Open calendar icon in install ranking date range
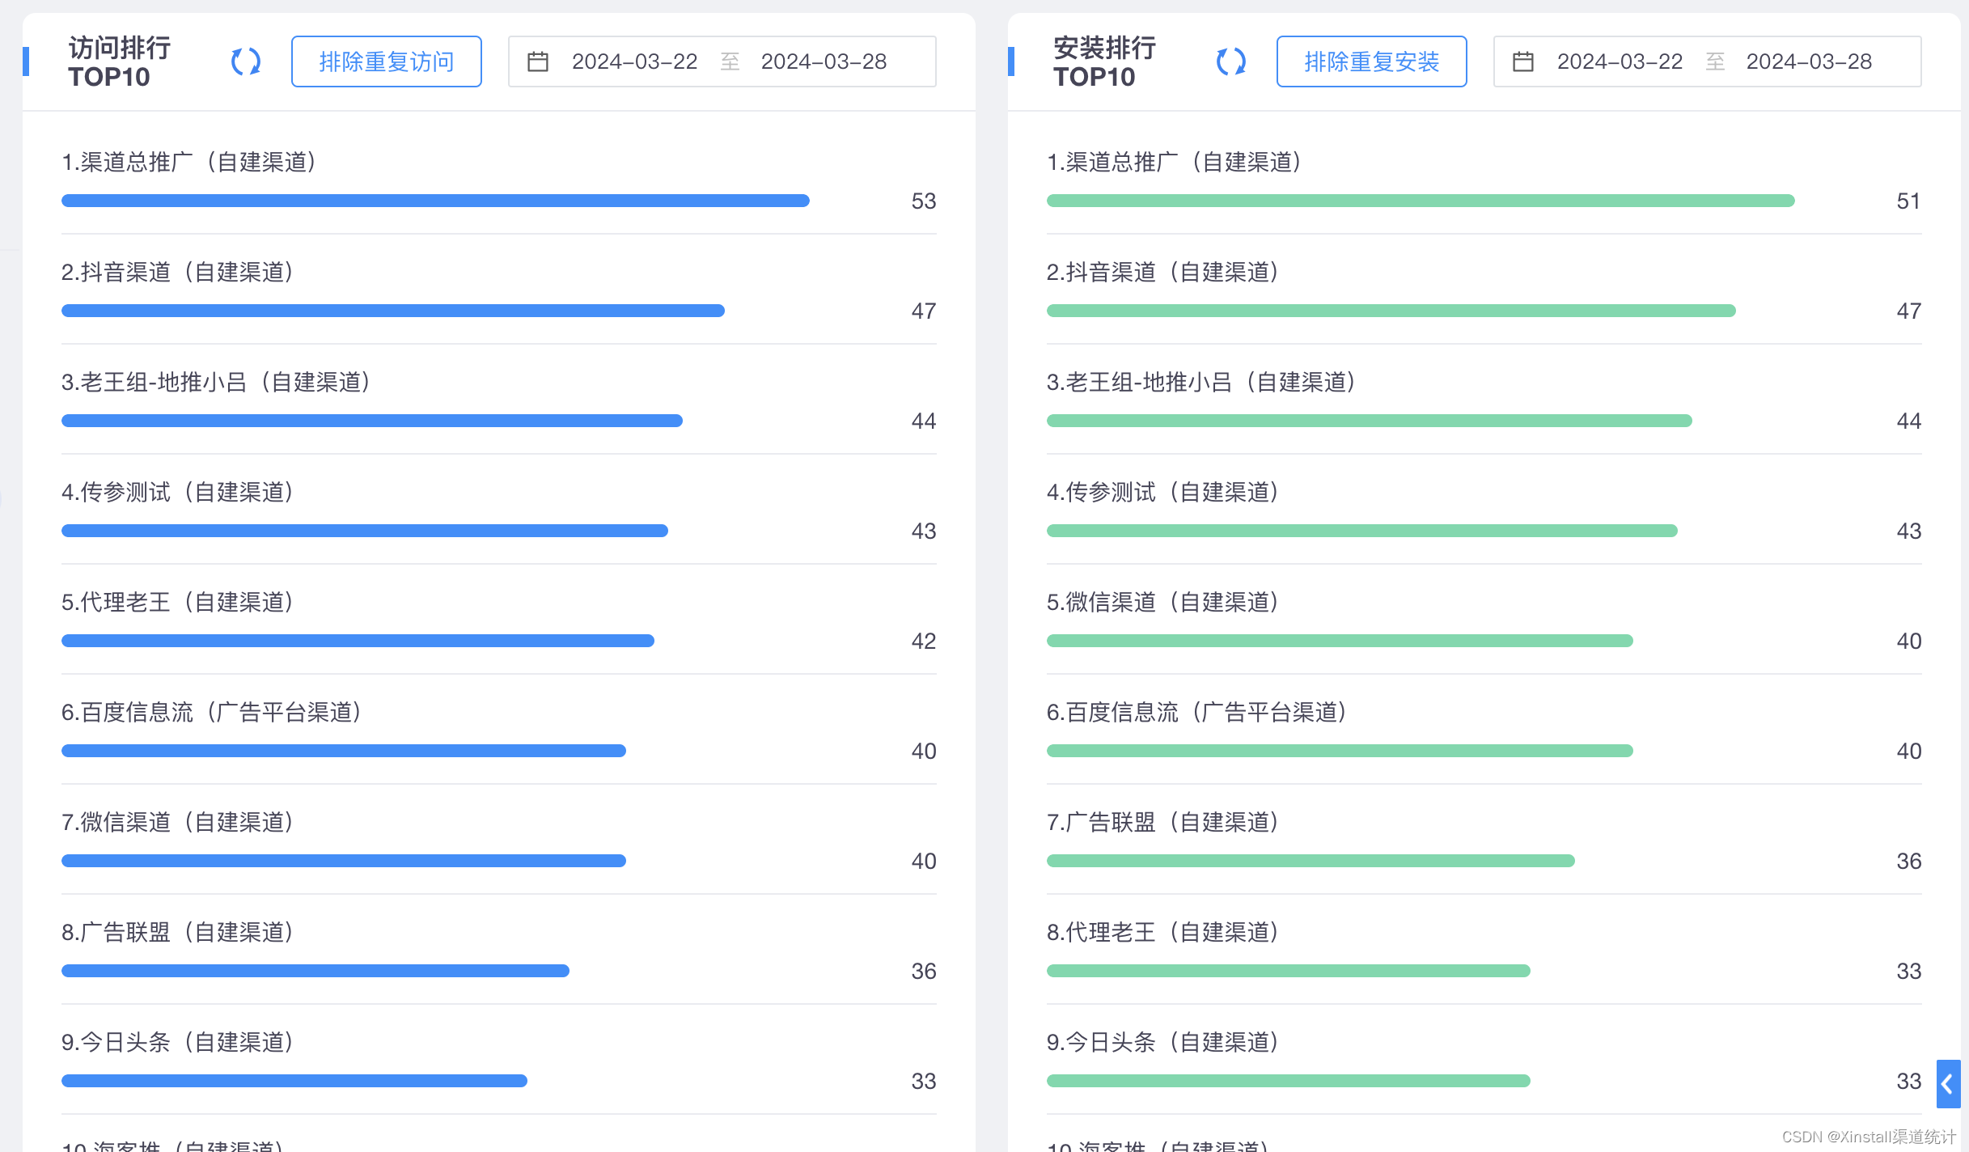Screen dimensions: 1969x1152 [x=1523, y=61]
